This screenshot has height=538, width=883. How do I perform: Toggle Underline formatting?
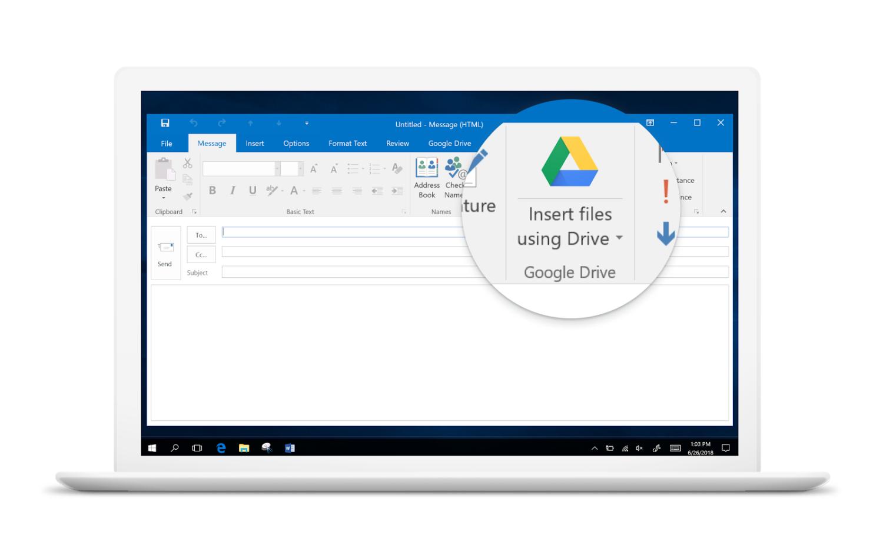coord(253,190)
